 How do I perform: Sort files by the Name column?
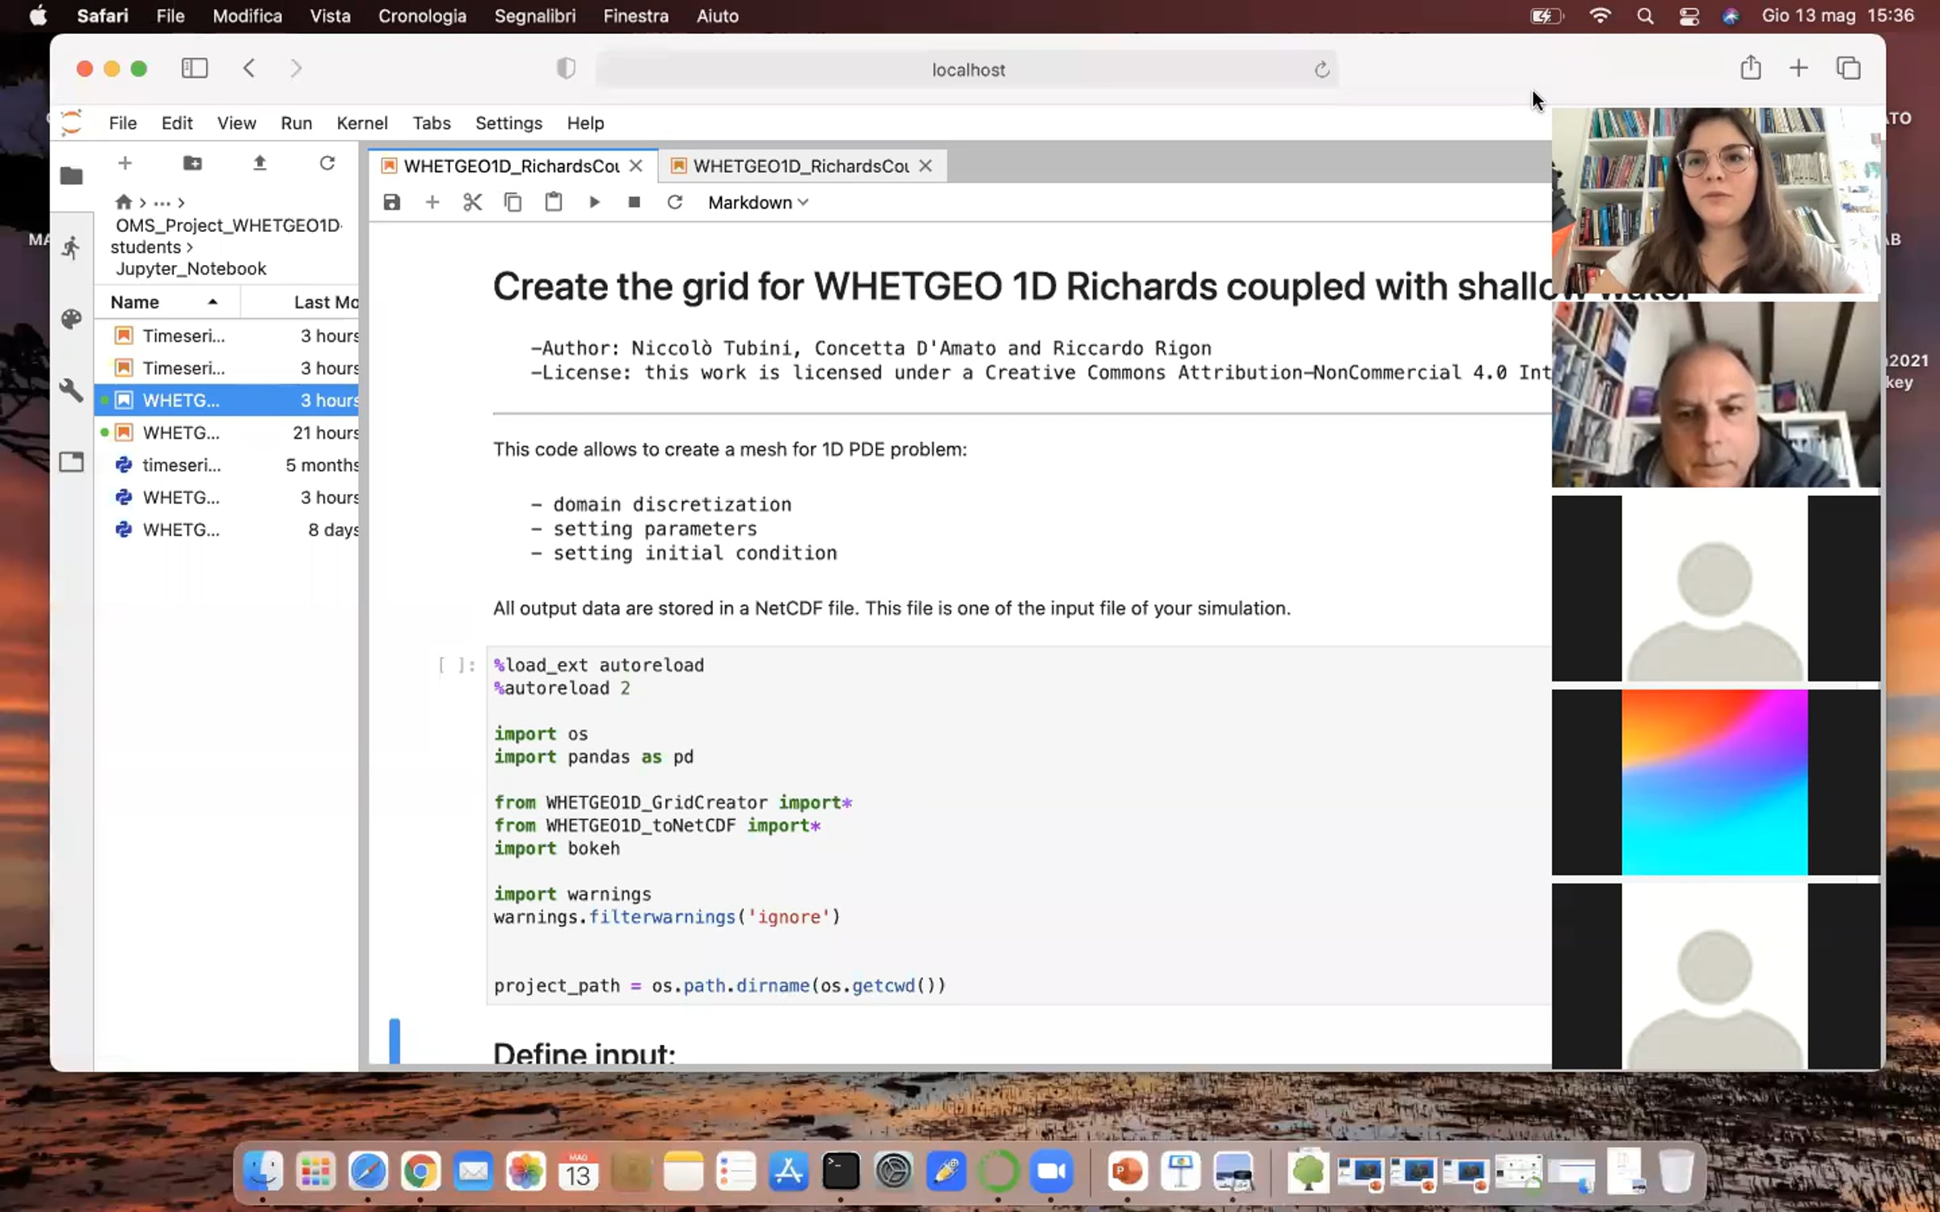pyautogui.click(x=167, y=301)
